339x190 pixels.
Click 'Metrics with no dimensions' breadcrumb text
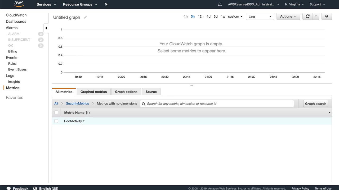point(117,103)
